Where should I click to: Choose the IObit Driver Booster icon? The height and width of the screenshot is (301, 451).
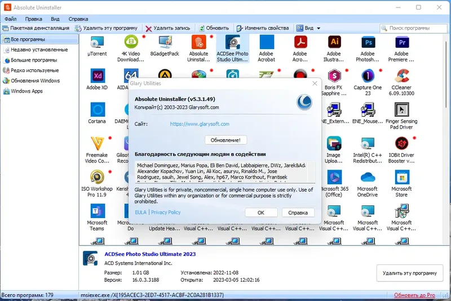coord(401,144)
